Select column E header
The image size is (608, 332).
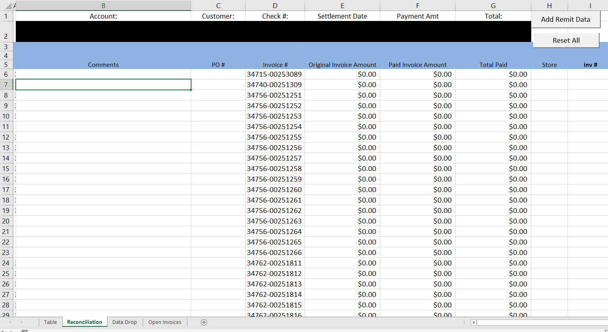click(342, 5)
